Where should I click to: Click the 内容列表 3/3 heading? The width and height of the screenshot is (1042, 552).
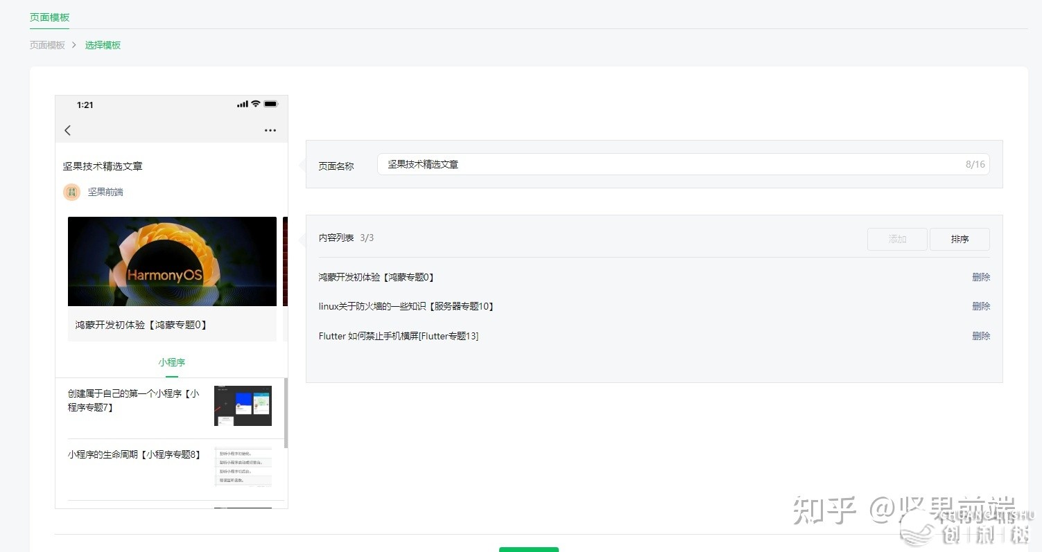coord(346,238)
